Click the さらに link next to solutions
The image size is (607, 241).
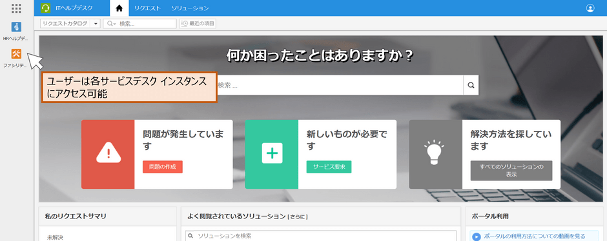(x=297, y=217)
